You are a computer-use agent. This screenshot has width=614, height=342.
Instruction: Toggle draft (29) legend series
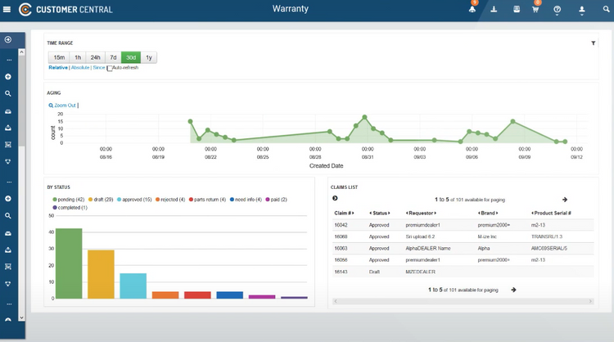101,200
